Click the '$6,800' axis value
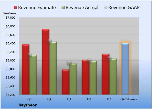The image size is (152, 109). [x=10, y=26]
